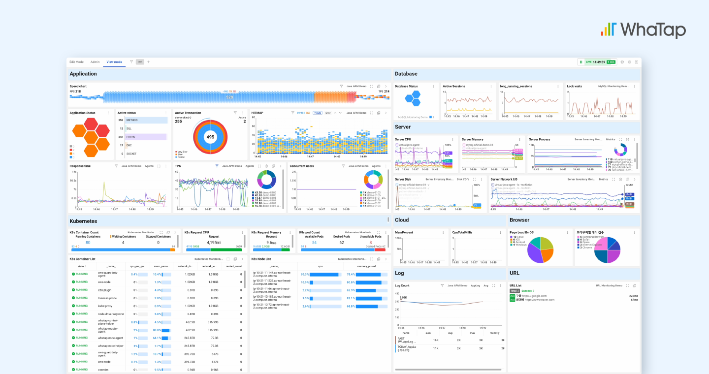Toggle mysql-official-demo-03 series in Server Memory legend
This screenshot has height=374, width=709.
[x=477, y=145]
